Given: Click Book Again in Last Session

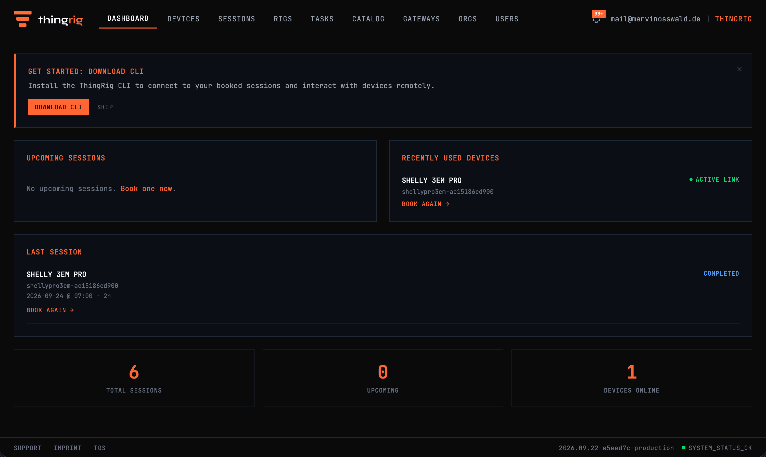Looking at the screenshot, I should [50, 310].
